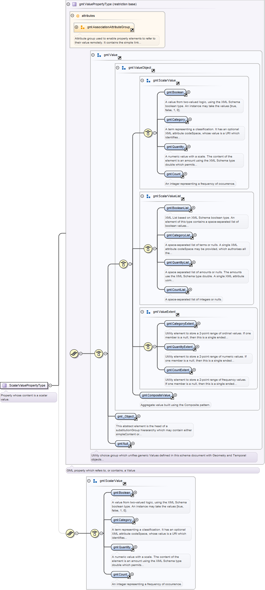Click the choice compositor inside gml:ValueExtent
Screen dimensions: 265x590
(x=148, y=346)
